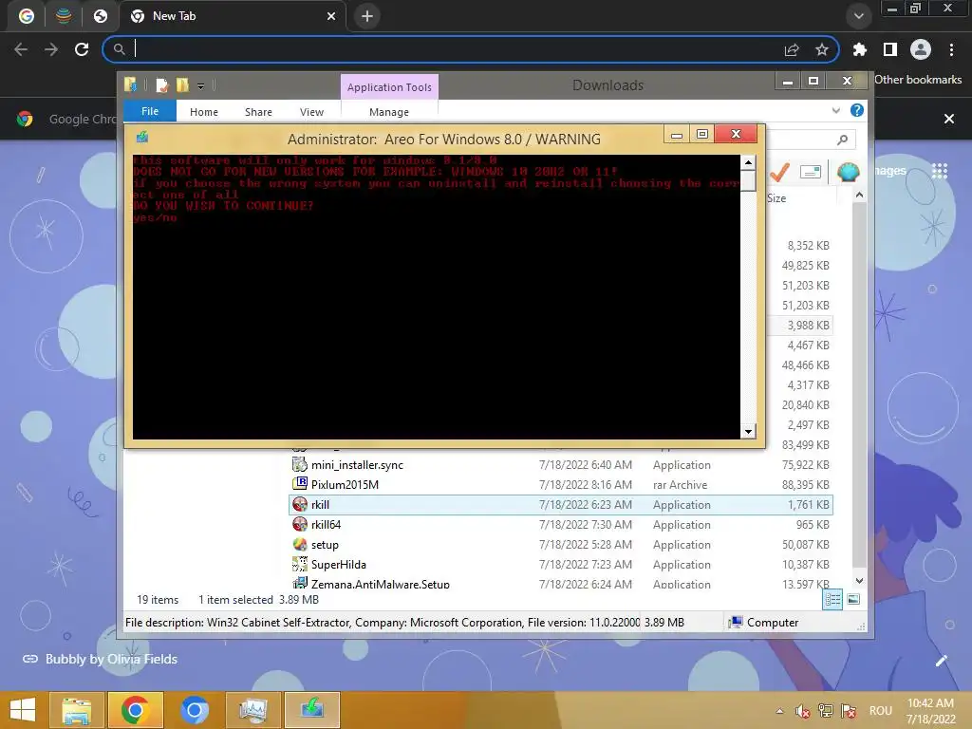The height and width of the screenshot is (729, 972).
Task: Switch to the View ribbon tab
Action: (311, 112)
